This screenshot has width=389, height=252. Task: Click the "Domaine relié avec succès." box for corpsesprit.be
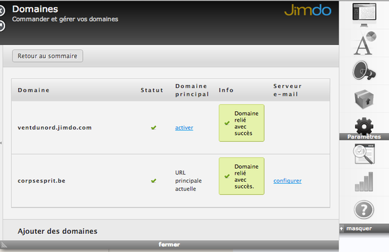click(241, 176)
